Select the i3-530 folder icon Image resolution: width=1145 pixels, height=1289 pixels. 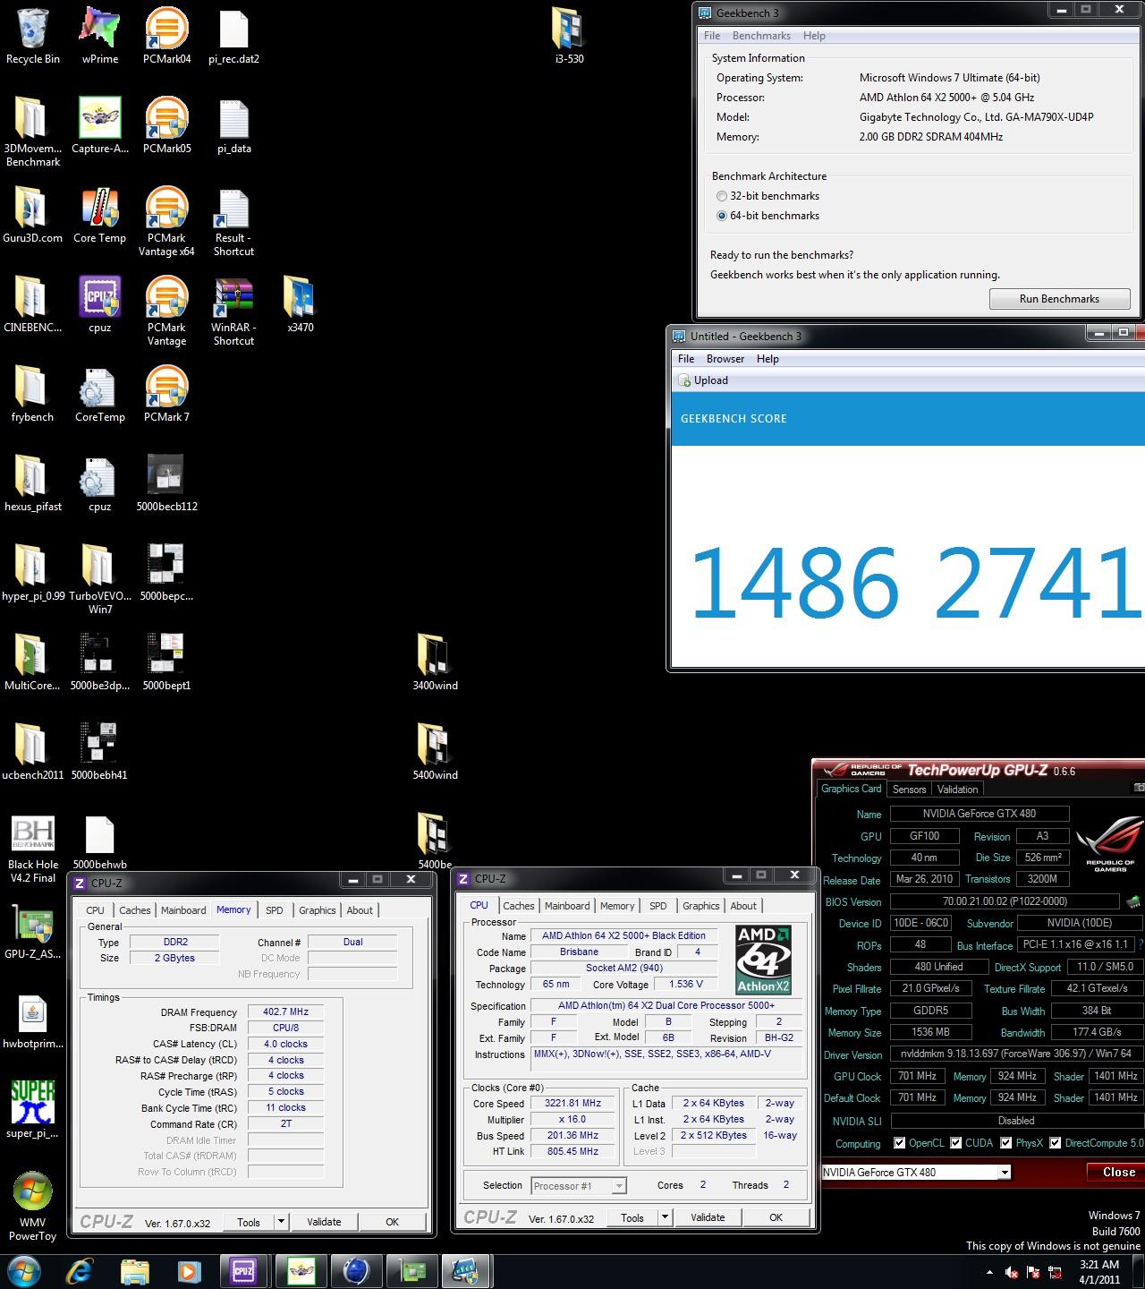tap(569, 29)
